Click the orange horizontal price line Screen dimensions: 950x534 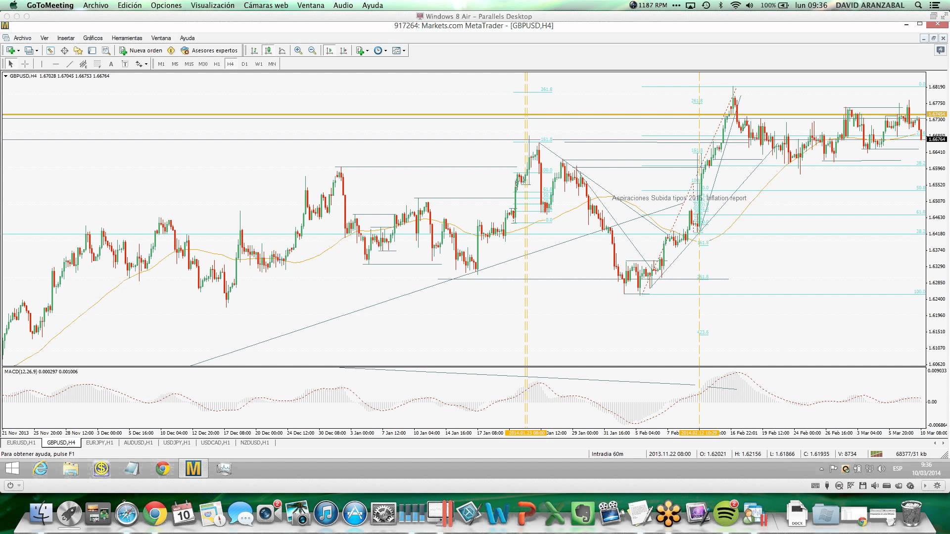297,115
